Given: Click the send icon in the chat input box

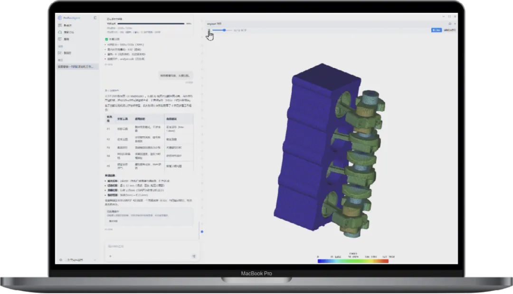Looking at the screenshot, I should click(x=194, y=256).
